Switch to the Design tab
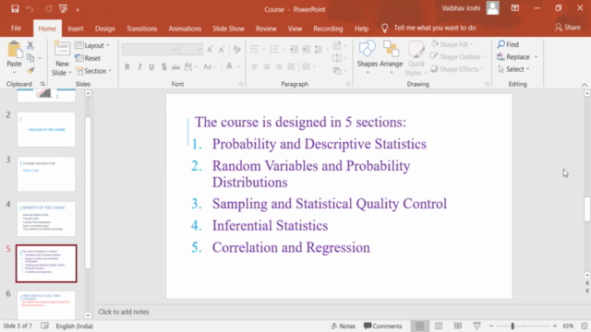 coord(104,29)
